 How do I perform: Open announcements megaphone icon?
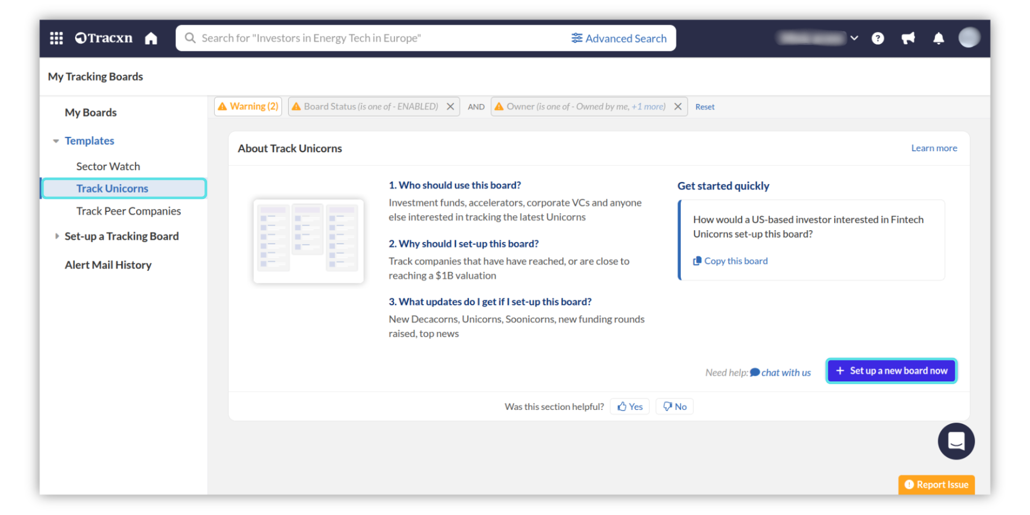click(908, 38)
